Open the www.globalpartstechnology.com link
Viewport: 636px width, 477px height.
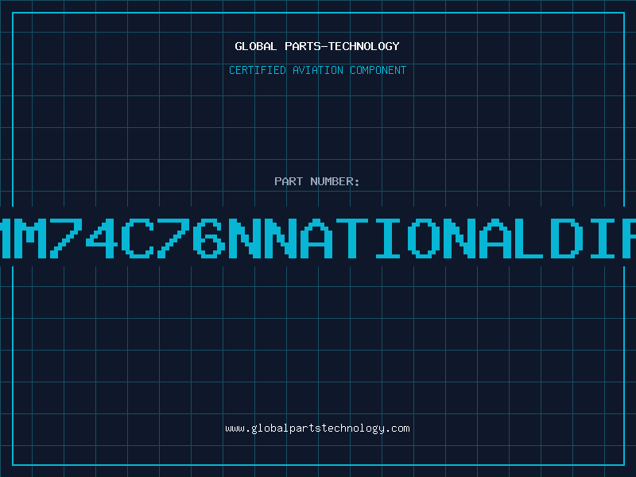click(317, 429)
